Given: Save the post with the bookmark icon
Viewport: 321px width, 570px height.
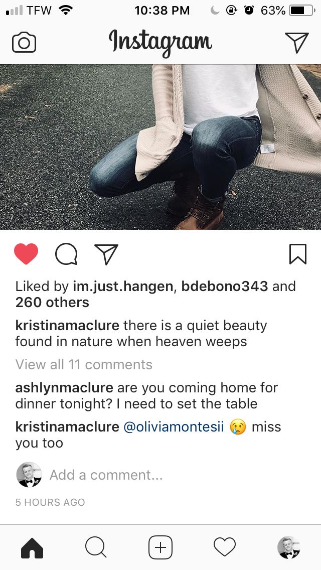Looking at the screenshot, I should 298,254.
